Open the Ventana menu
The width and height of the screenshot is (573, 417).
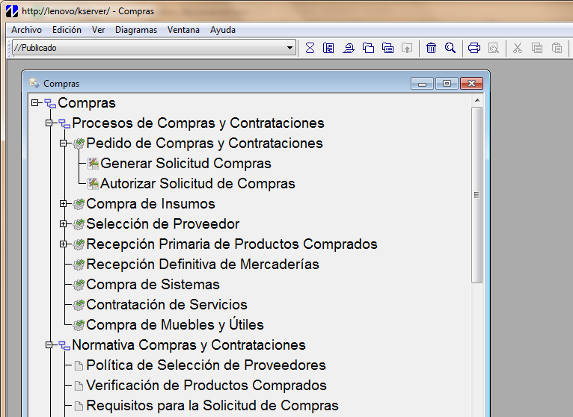(183, 30)
